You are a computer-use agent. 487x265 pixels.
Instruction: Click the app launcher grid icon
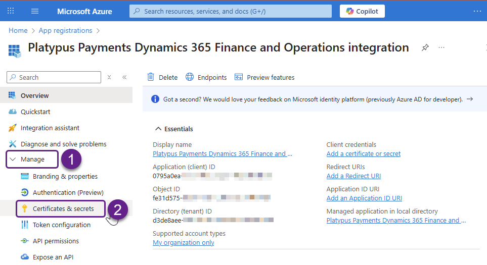pos(11,11)
